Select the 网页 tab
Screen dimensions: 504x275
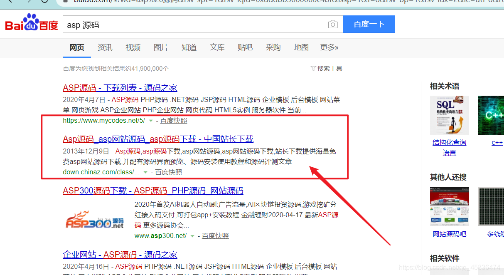pos(77,47)
